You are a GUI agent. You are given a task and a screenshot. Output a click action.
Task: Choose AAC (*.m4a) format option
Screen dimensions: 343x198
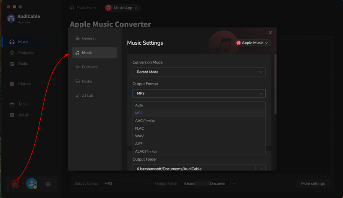199,121
